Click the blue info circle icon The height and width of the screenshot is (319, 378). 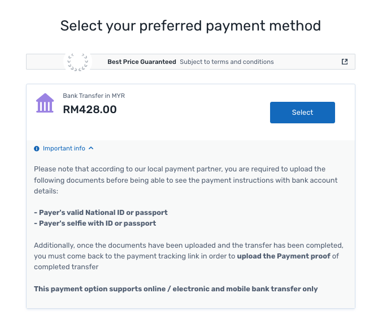37,149
